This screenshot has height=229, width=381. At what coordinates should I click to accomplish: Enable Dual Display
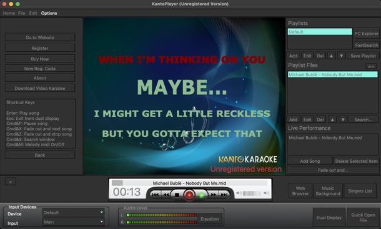(329, 218)
